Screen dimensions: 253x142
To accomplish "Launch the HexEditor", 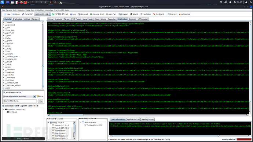I will pyautogui.click(x=146, y=14).
